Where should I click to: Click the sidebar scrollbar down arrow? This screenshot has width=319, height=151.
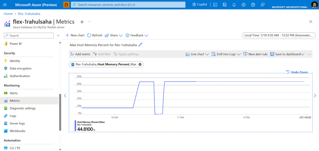[60, 150]
